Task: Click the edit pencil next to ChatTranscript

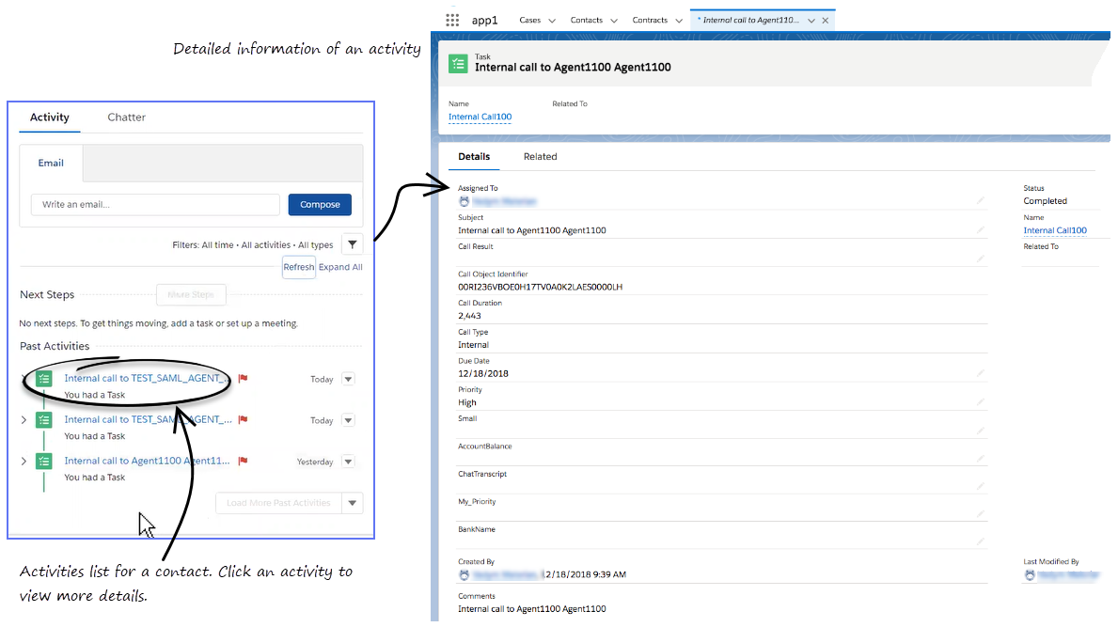Action: pyautogui.click(x=980, y=486)
